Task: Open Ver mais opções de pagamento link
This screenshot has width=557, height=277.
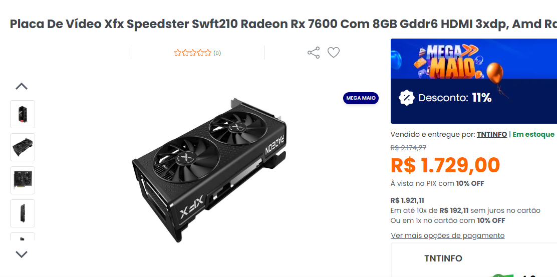Action: pos(448,235)
